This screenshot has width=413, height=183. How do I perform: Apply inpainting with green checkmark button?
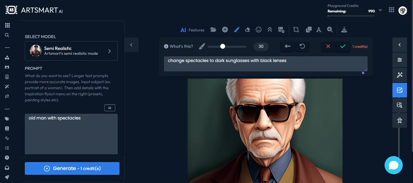tap(343, 46)
